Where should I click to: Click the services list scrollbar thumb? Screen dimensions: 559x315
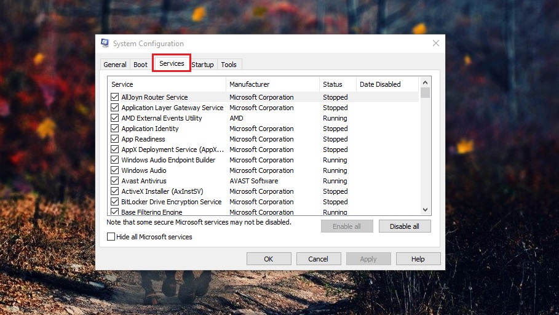pyautogui.click(x=425, y=93)
